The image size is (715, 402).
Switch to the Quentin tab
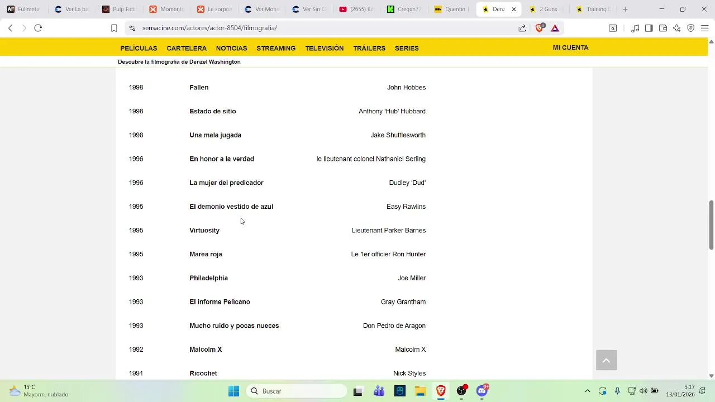tap(453, 9)
